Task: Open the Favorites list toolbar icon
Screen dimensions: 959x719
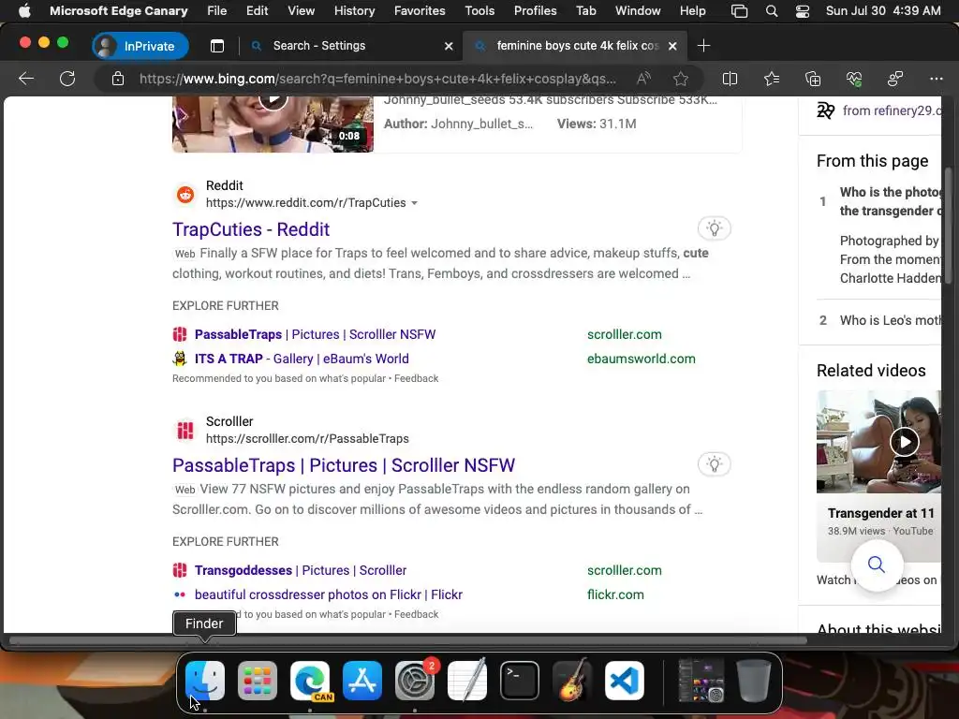Action: click(x=772, y=79)
